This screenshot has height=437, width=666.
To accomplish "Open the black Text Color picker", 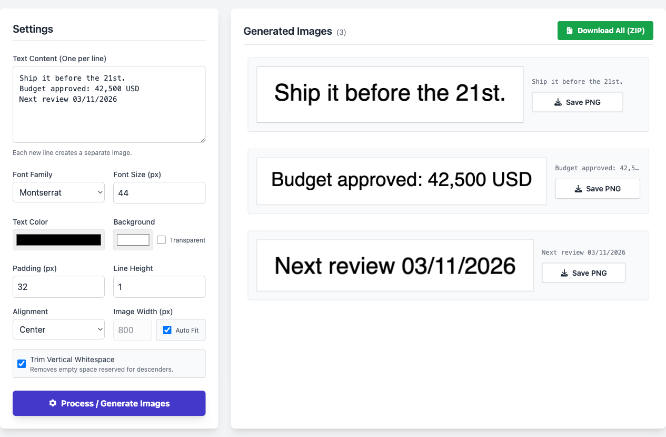I will tap(59, 240).
